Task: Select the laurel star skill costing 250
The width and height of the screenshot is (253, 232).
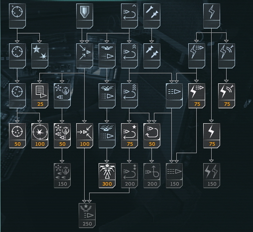Action: coord(87,216)
